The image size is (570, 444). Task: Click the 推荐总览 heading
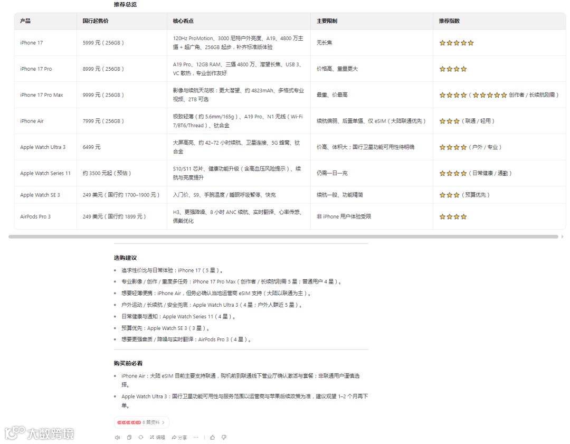(125, 4)
